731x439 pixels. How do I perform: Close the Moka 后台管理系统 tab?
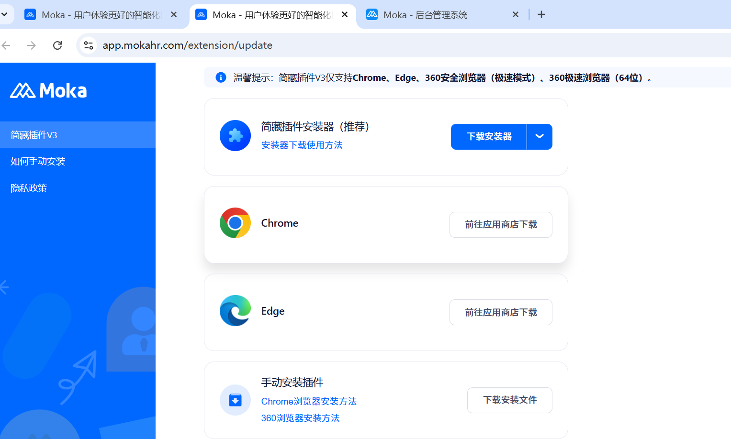[516, 14]
